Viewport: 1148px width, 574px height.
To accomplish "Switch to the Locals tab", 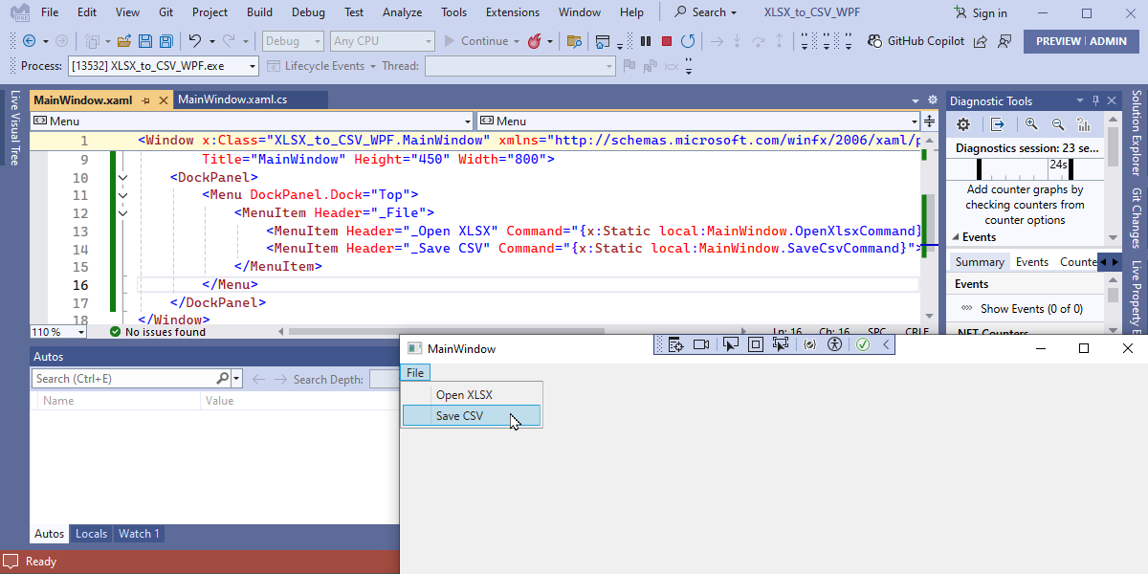I will [91, 534].
